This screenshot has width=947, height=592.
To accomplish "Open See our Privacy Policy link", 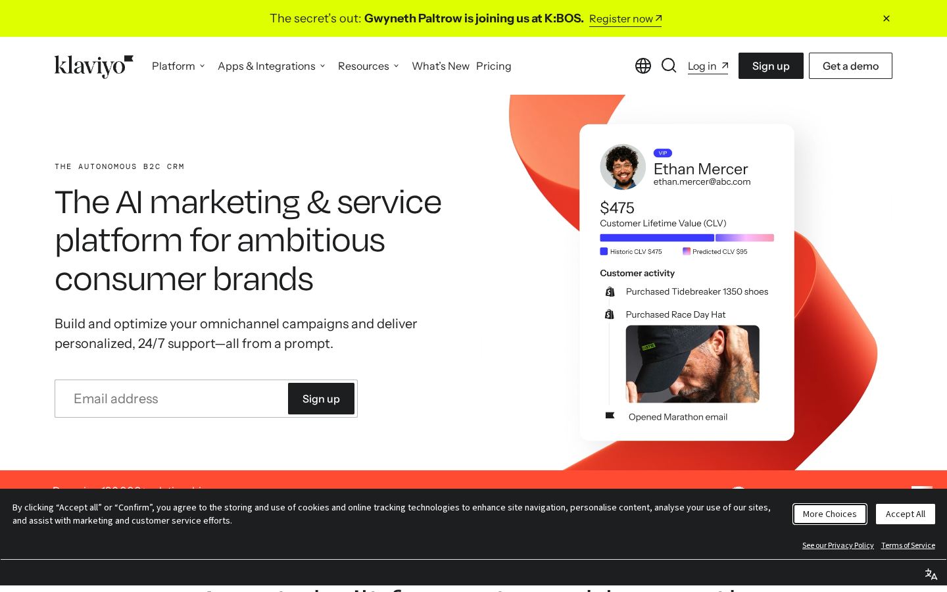I will (838, 545).
